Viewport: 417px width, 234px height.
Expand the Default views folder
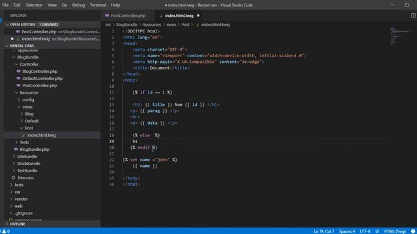(31, 121)
